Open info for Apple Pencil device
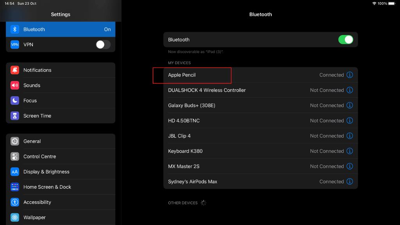The height and width of the screenshot is (225, 400). [x=350, y=75]
